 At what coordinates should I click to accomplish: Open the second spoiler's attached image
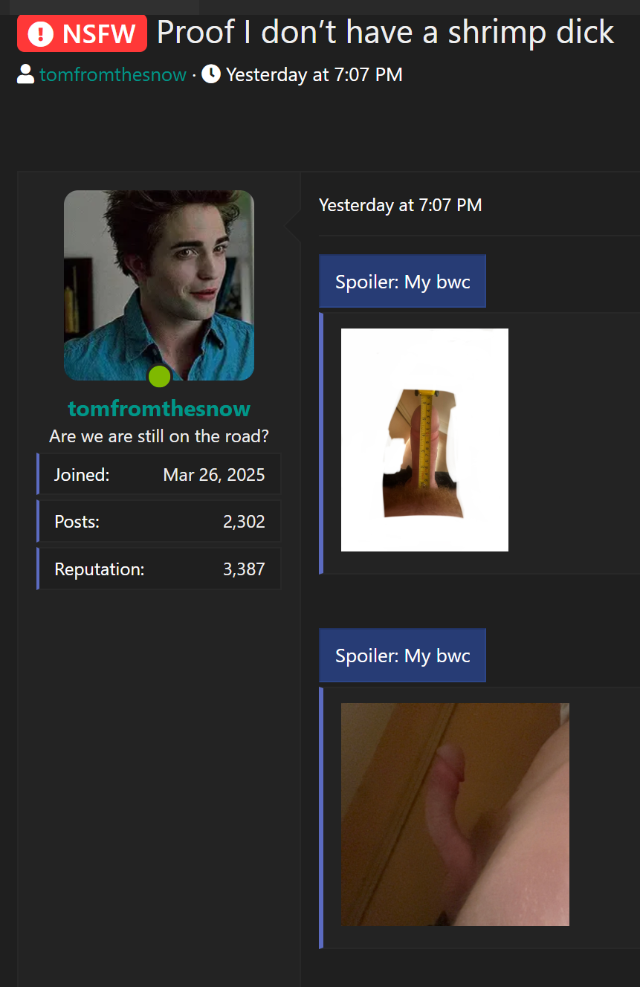455,815
